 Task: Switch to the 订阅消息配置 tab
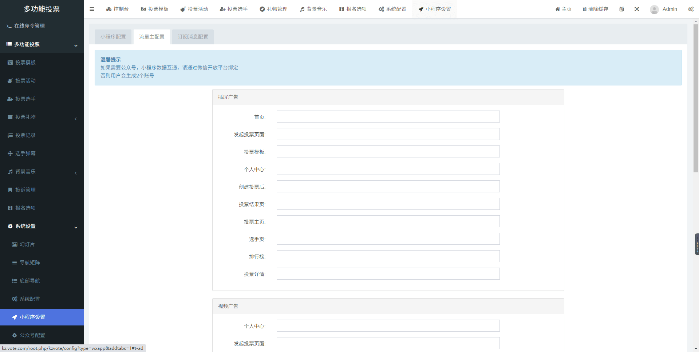pyautogui.click(x=193, y=37)
